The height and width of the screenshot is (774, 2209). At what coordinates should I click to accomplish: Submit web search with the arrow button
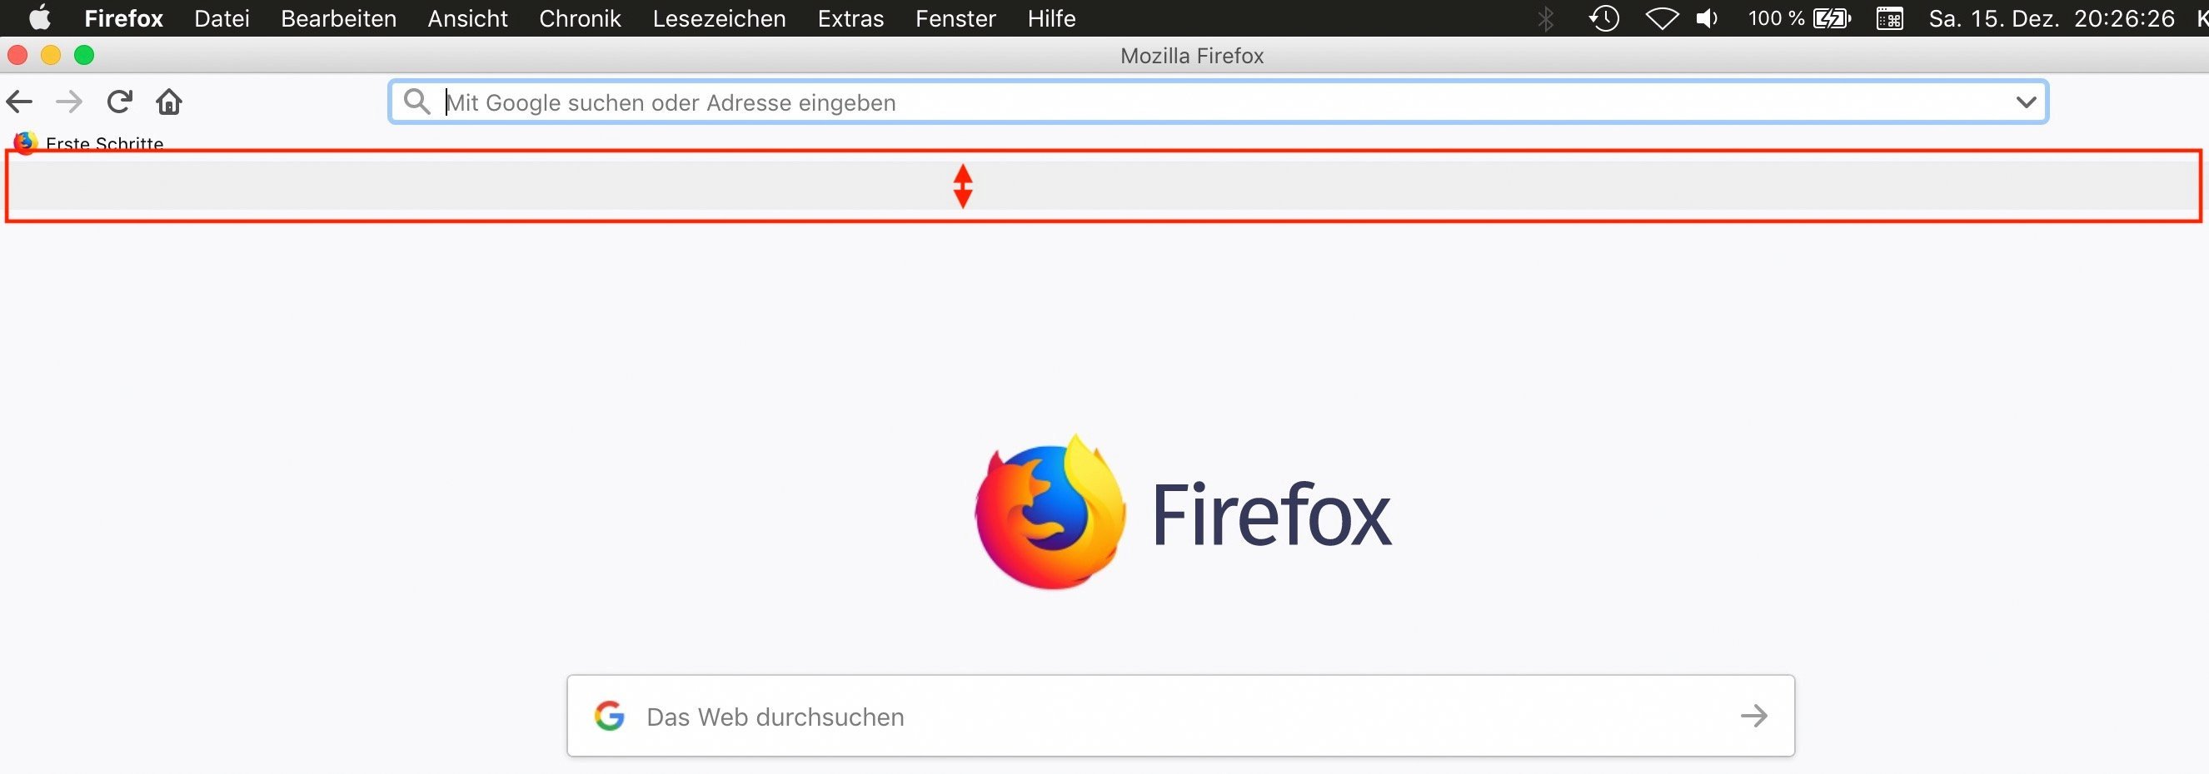click(1753, 716)
